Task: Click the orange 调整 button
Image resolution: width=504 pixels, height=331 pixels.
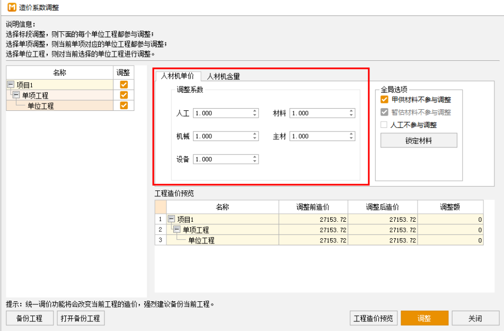Action: [425, 318]
